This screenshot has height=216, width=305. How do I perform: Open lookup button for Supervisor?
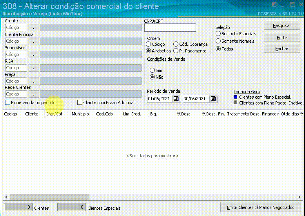tap(34, 55)
